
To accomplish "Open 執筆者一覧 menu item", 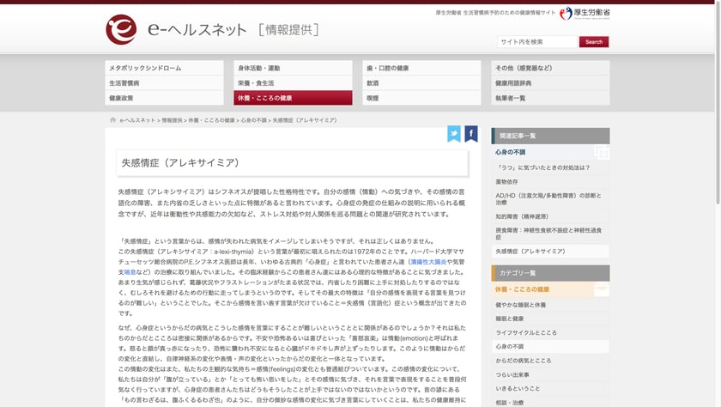I will tap(550, 98).
